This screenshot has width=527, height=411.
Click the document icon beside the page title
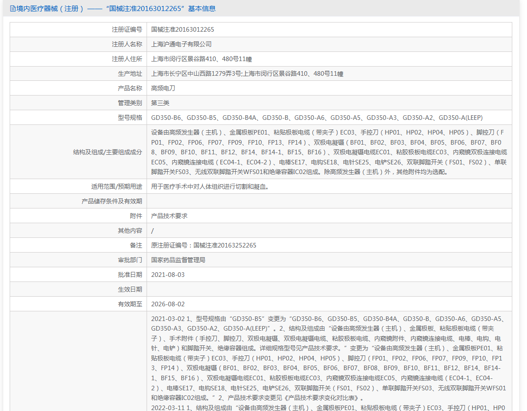tap(13, 8)
